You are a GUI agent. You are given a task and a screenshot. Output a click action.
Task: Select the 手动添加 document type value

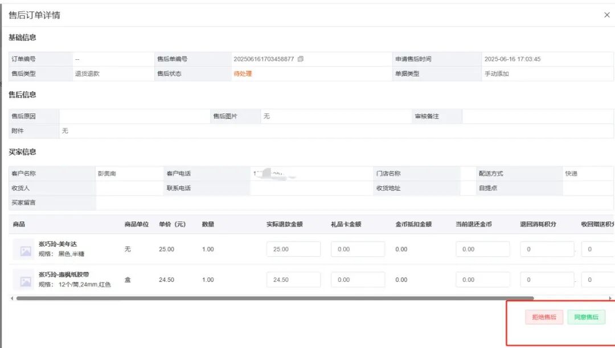[497, 73]
